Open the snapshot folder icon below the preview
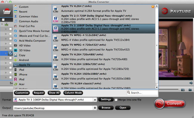The width and height of the screenshot is (194, 118). coord(190,90)
